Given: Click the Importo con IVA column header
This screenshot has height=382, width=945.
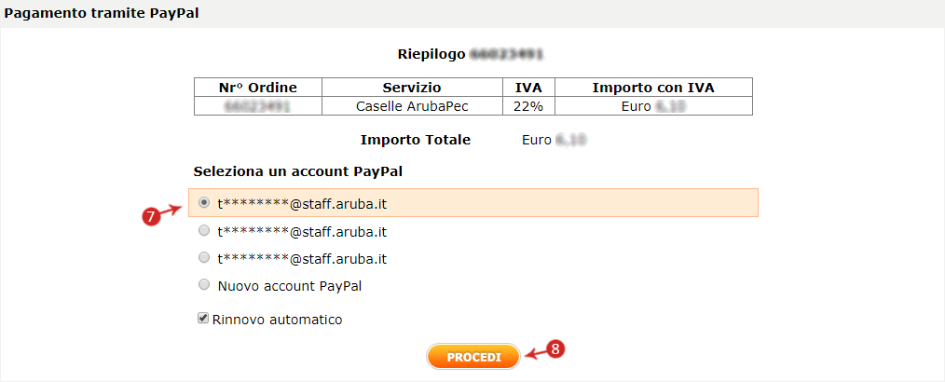Looking at the screenshot, I should [x=653, y=88].
